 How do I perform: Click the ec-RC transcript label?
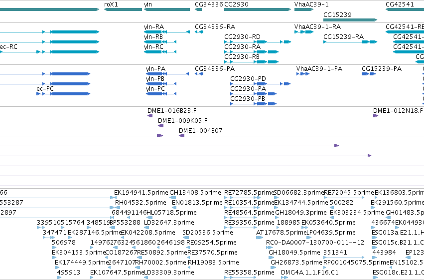[8, 47]
